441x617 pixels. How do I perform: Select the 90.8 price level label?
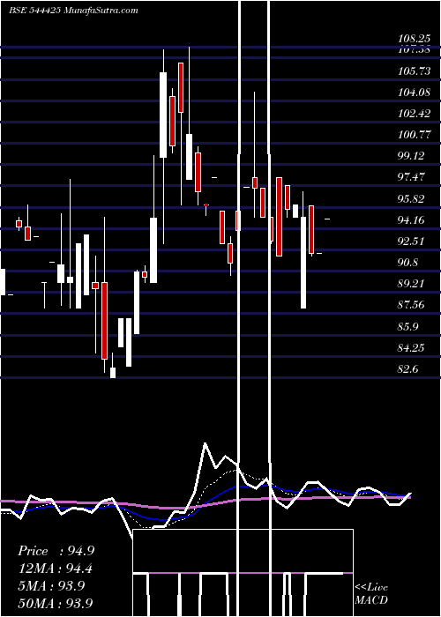408,263
